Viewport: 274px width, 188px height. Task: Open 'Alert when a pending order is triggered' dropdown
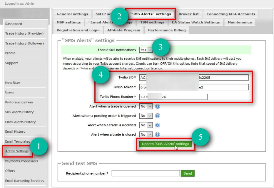[146, 116]
